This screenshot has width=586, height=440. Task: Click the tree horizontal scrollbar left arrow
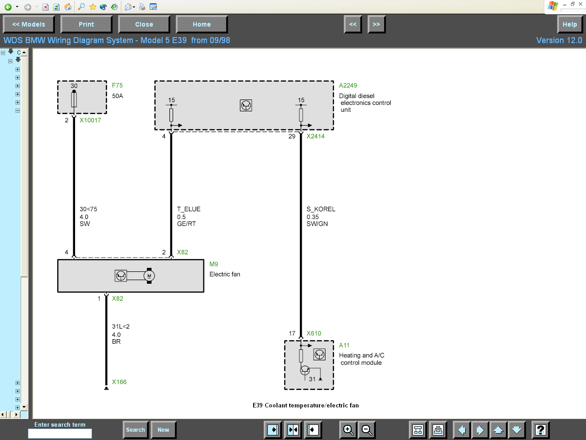click(3, 414)
